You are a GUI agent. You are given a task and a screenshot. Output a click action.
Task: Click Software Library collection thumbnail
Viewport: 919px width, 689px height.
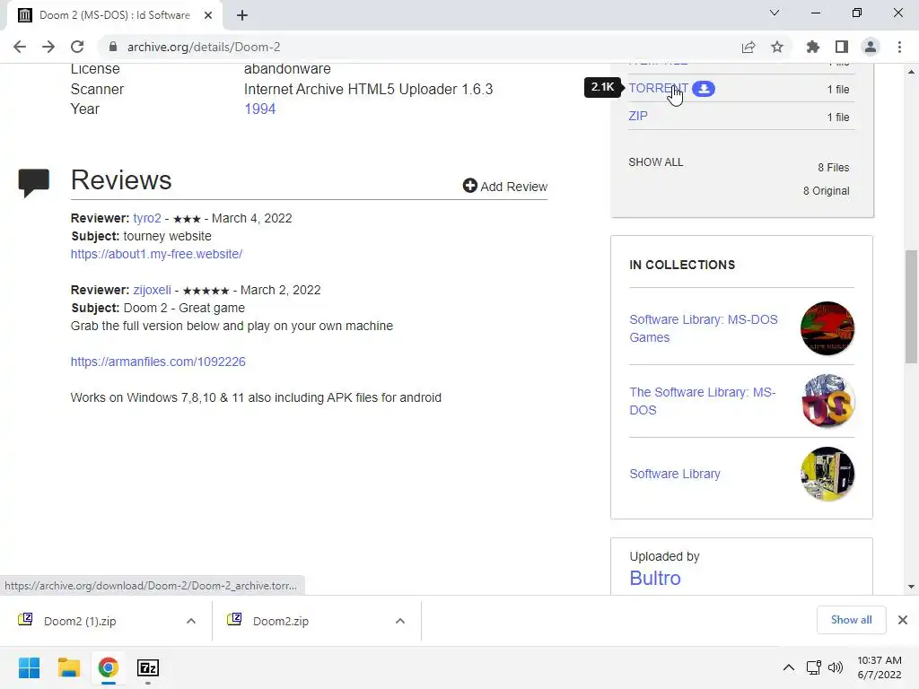[x=827, y=474]
